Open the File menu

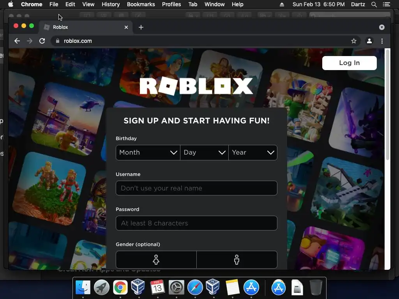pos(54,4)
